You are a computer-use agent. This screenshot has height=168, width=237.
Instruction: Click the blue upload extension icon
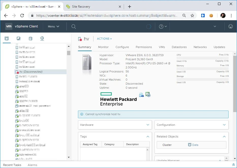coord(203,16)
